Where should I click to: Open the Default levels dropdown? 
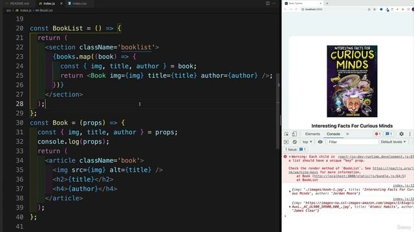tap(393, 142)
